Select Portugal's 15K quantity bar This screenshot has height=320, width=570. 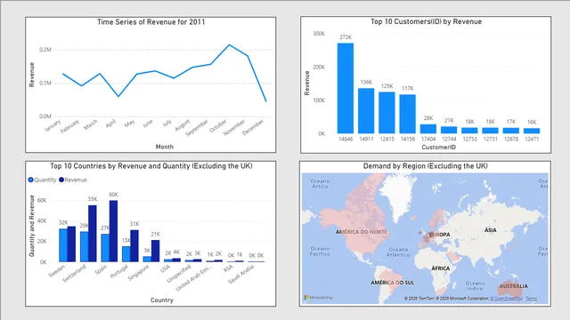126,254
